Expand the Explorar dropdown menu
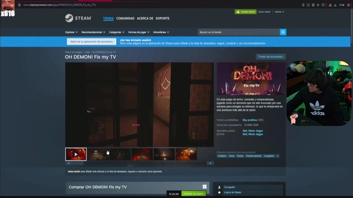Image resolution: width=353 pixels, height=198 pixels. point(71,32)
